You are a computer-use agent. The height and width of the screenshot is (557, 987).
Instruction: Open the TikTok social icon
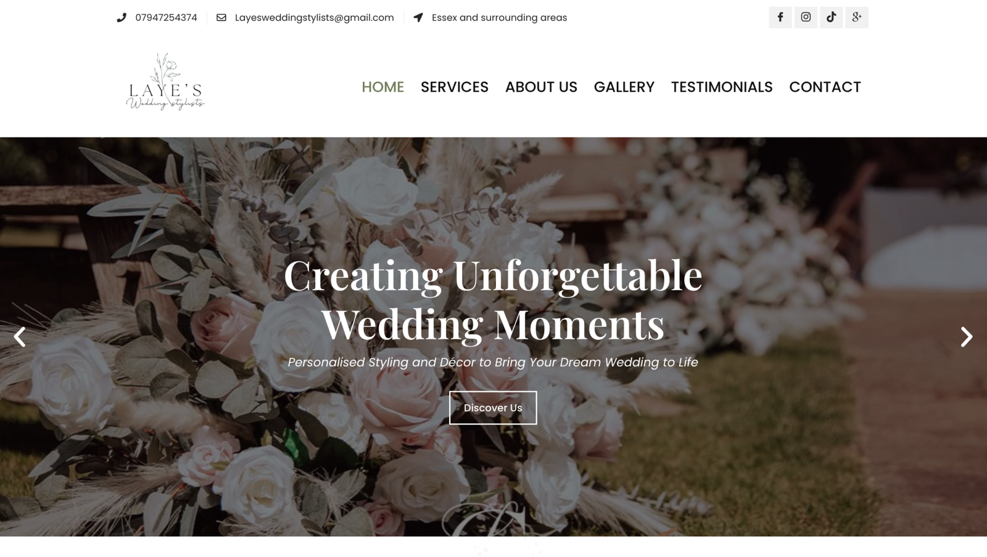831,17
